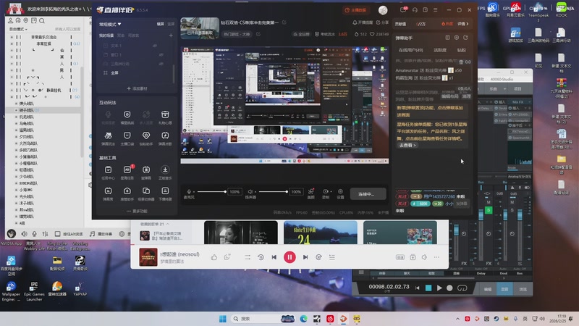Collapse the 收藏的歌单 21 section
579x326 pixels.
168,224
